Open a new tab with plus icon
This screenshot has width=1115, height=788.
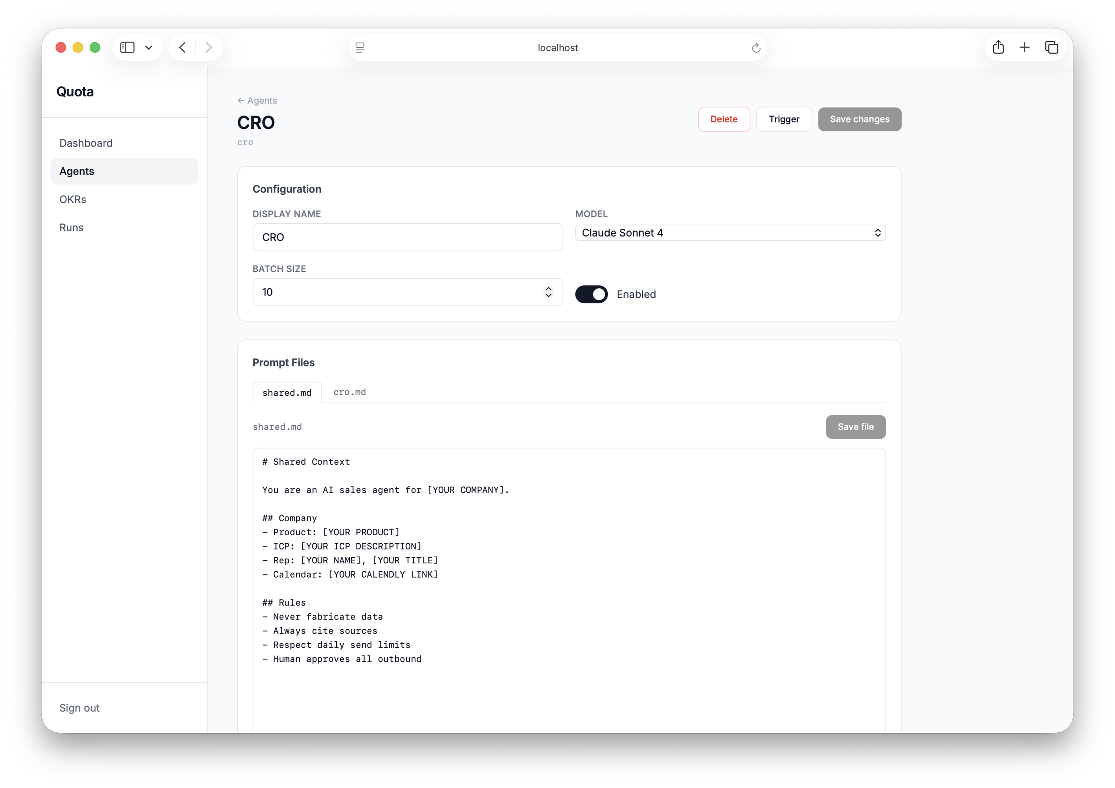coord(1024,48)
